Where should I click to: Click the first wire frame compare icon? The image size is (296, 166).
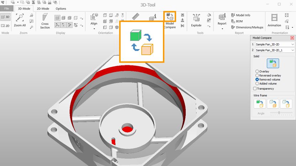(x=259, y=103)
